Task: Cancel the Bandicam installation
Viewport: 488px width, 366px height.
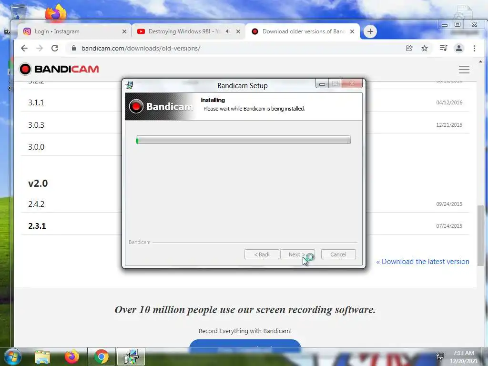Action: click(x=338, y=254)
